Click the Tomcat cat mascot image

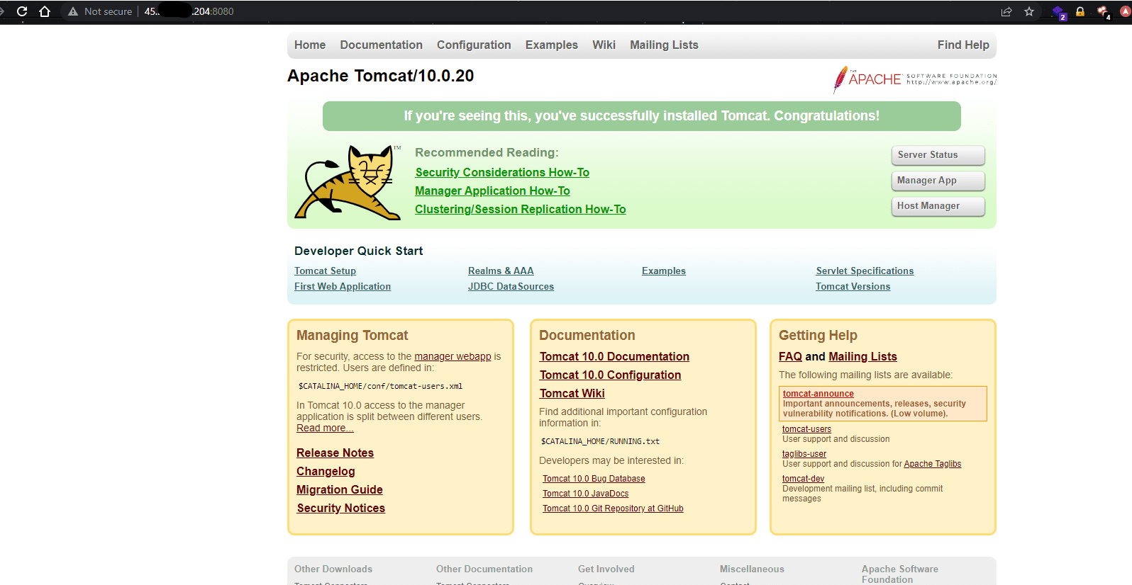[348, 183]
